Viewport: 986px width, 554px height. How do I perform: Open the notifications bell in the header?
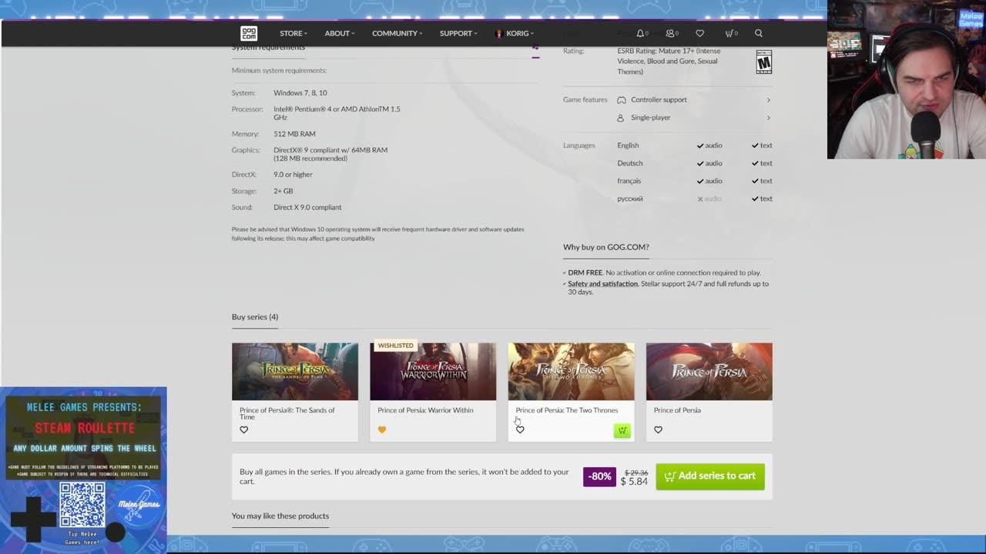642,33
